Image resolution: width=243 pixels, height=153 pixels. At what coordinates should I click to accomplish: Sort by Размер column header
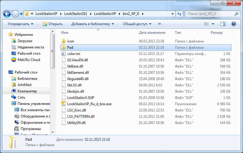(x=216, y=33)
